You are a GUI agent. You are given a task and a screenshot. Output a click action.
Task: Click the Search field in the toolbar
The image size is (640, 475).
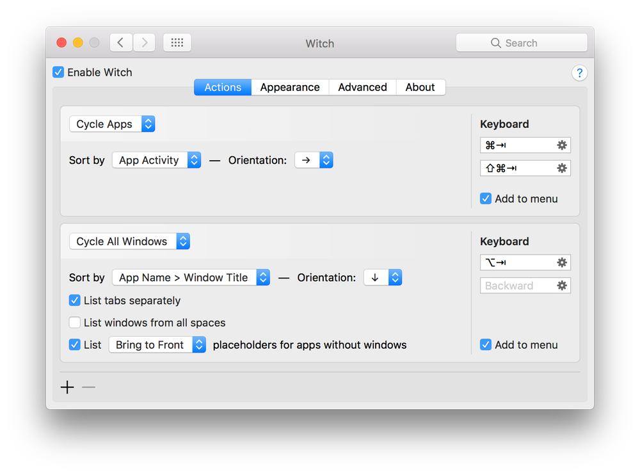522,43
